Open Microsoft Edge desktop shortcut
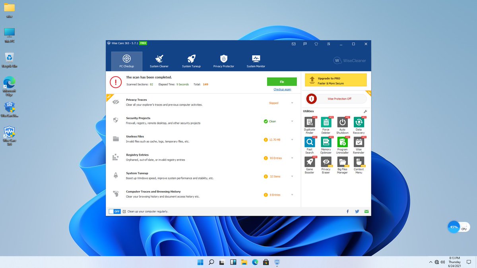477x268 pixels. click(x=10, y=86)
